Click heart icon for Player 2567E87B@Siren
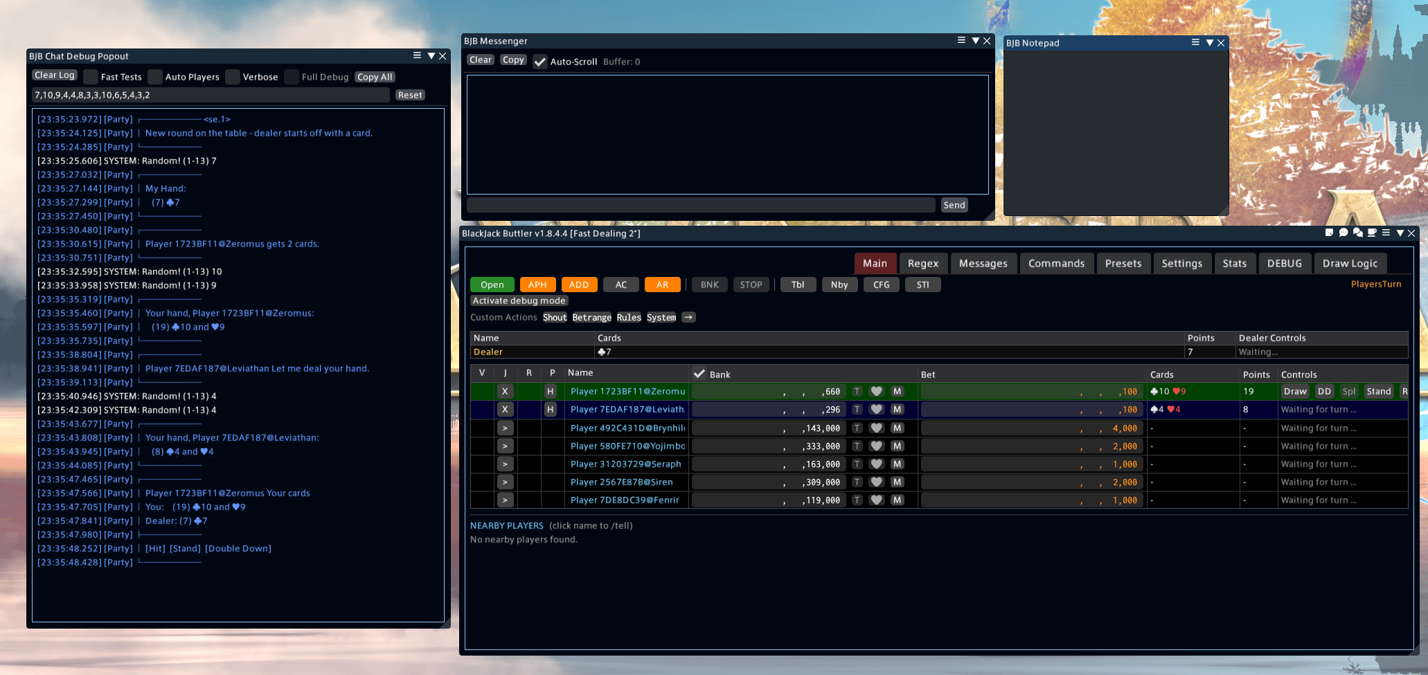The image size is (1428, 675). click(877, 482)
